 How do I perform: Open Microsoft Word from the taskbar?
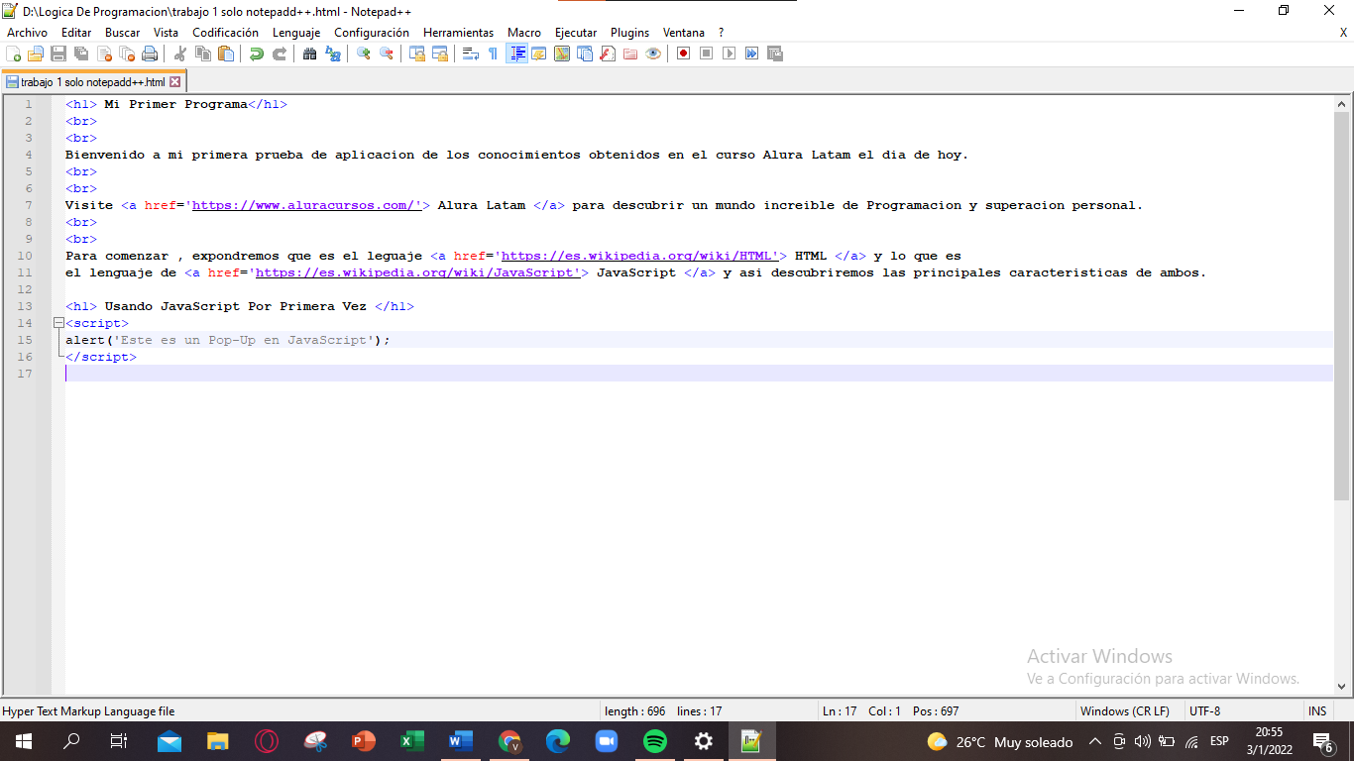pyautogui.click(x=461, y=741)
